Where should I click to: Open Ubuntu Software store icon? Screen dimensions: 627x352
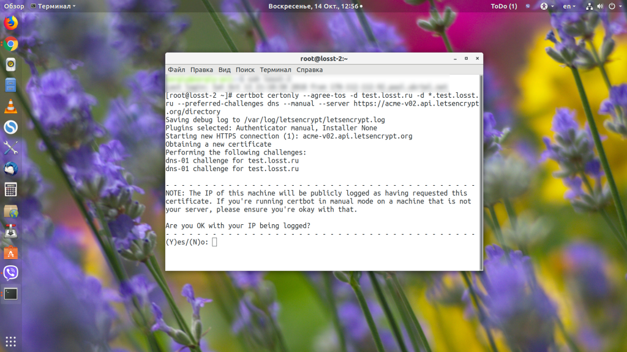[x=10, y=252]
